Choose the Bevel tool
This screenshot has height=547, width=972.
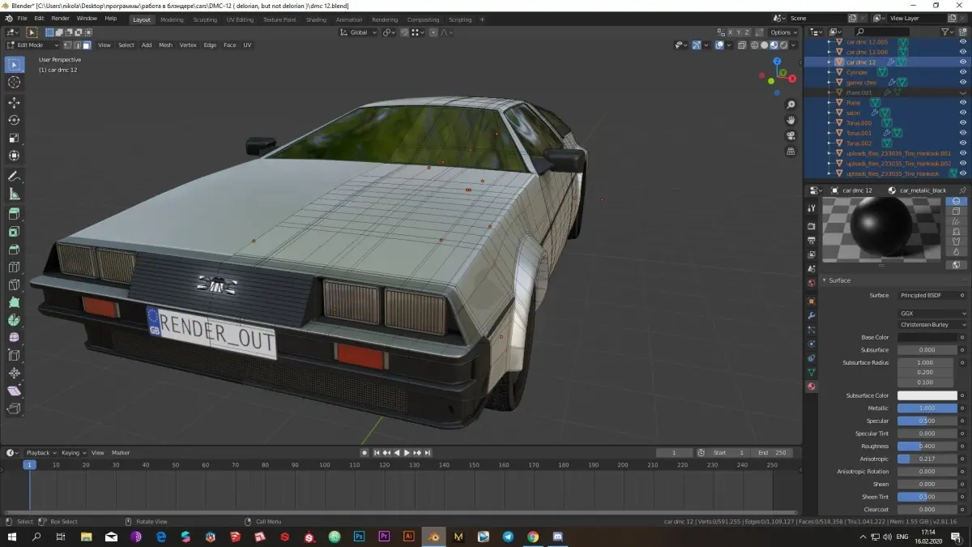(14, 250)
